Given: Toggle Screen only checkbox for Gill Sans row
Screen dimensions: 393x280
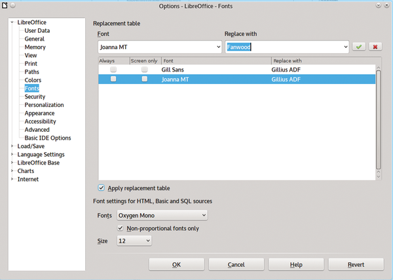Looking at the screenshot, I should pos(144,70).
